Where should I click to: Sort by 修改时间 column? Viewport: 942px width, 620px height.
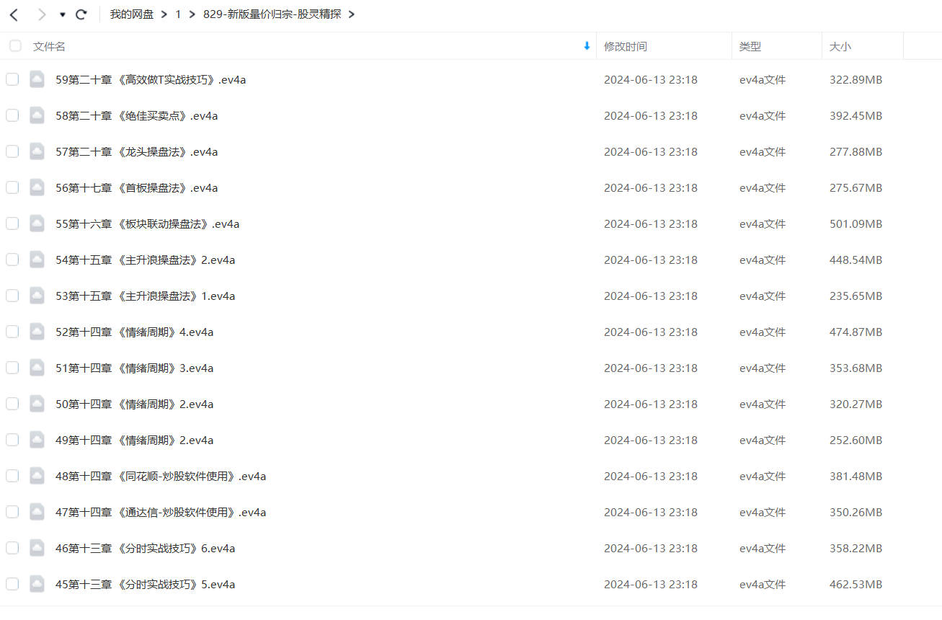[626, 46]
